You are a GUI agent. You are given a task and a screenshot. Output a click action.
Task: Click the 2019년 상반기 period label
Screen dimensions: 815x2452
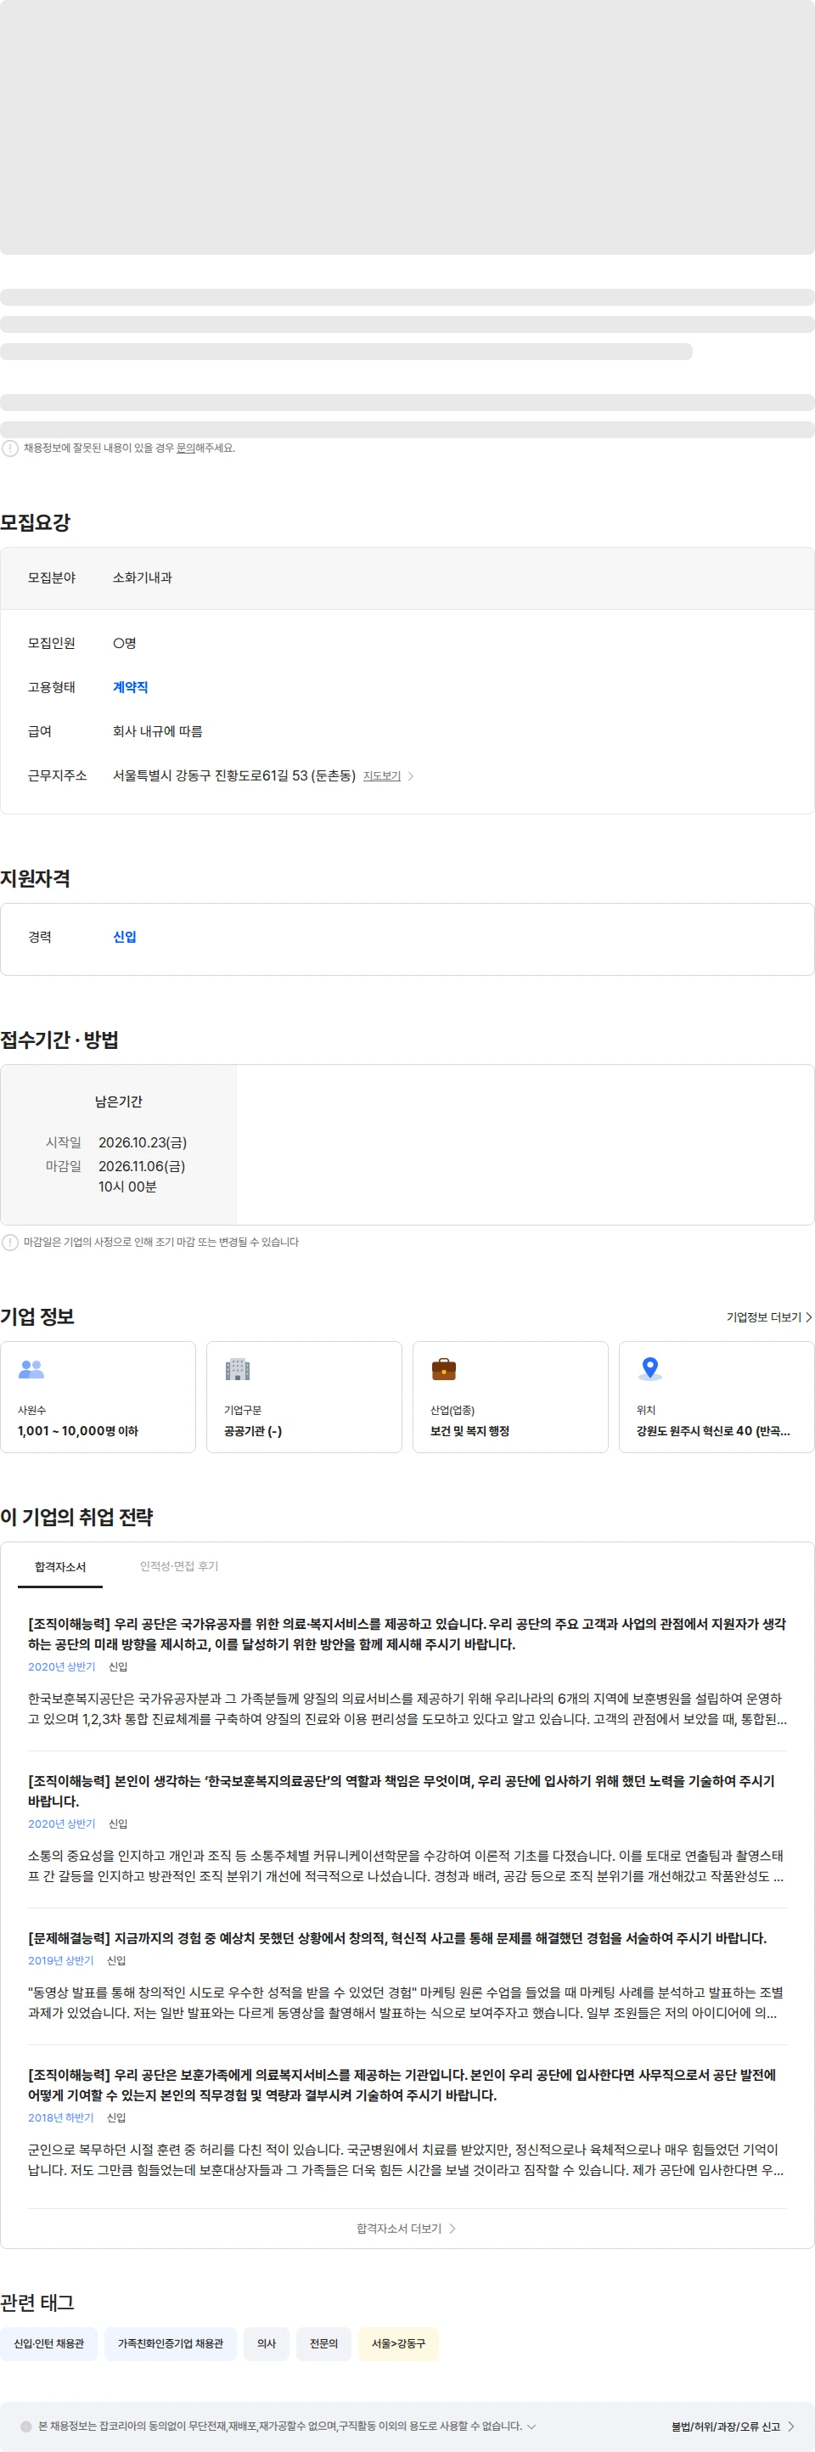tap(61, 1961)
